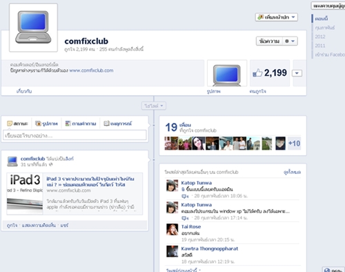Viewport: 345px width, 272px height.
Task: Click the gear settings icon beside message button
Action: (290, 41)
